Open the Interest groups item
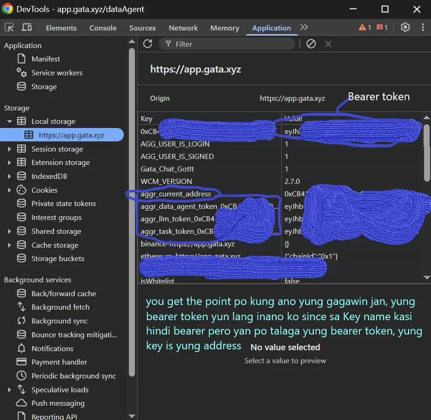Image resolution: width=431 pixels, height=420 pixels. coord(56,217)
